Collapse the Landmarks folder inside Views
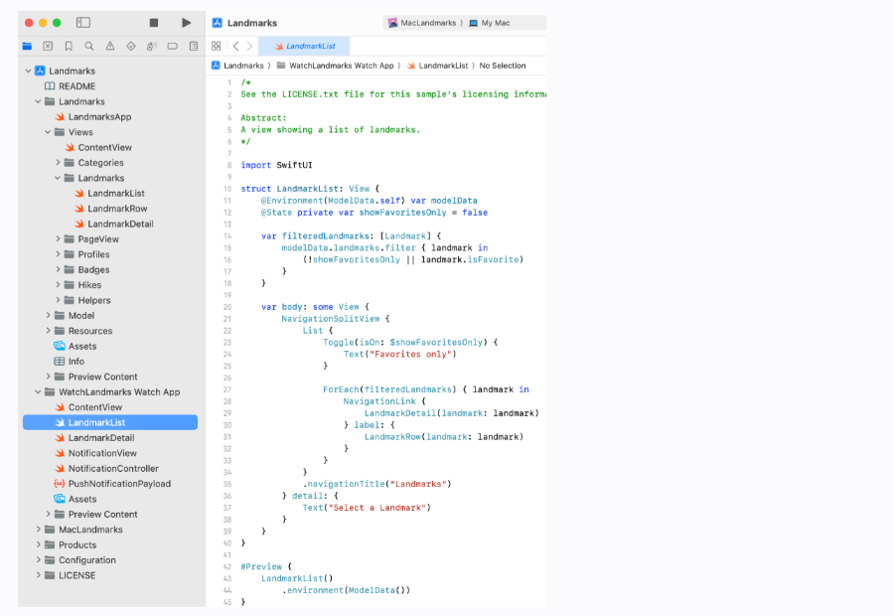This screenshot has width=893, height=616. (58, 178)
